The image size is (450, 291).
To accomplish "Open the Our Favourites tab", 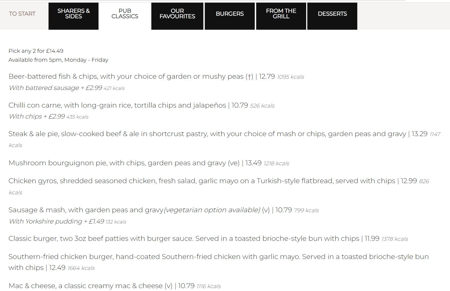I will (177, 14).
